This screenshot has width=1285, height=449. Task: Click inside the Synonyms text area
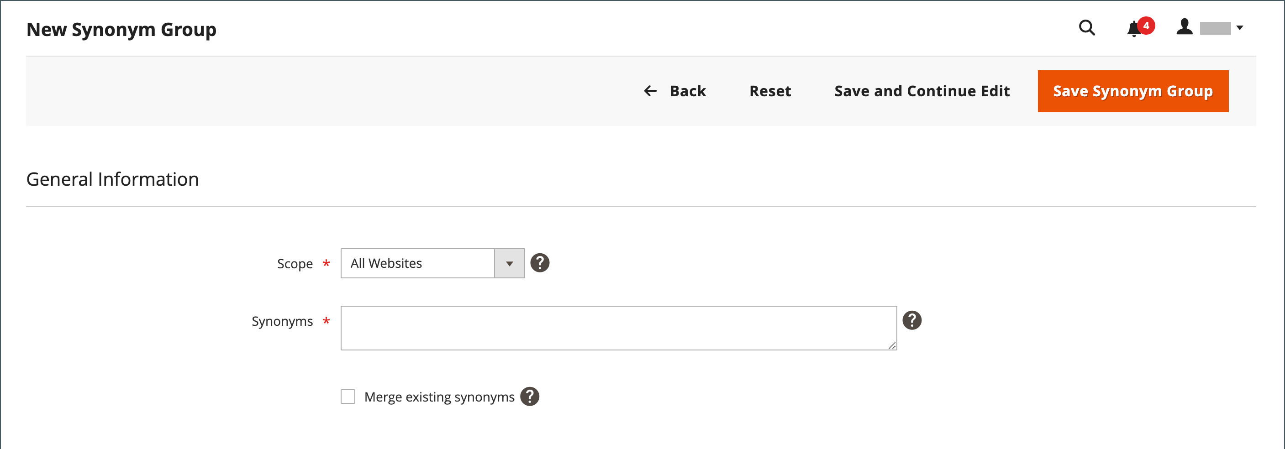pyautogui.click(x=619, y=328)
